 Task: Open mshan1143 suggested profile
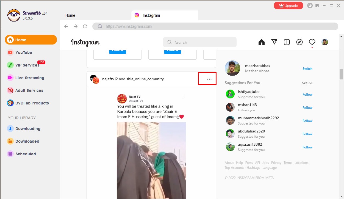point(247,105)
